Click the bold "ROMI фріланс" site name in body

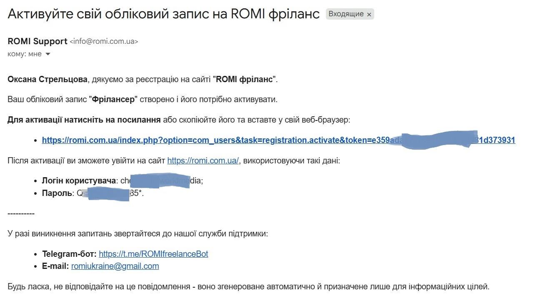tap(244, 79)
